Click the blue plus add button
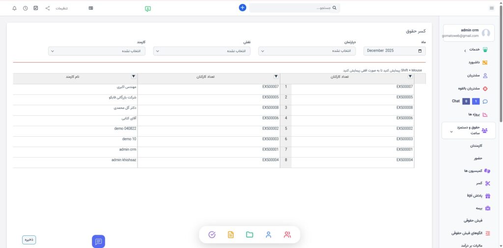The image size is (503, 248). click(243, 8)
